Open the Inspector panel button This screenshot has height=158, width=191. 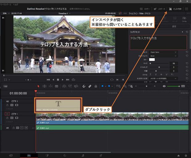(175, 9)
